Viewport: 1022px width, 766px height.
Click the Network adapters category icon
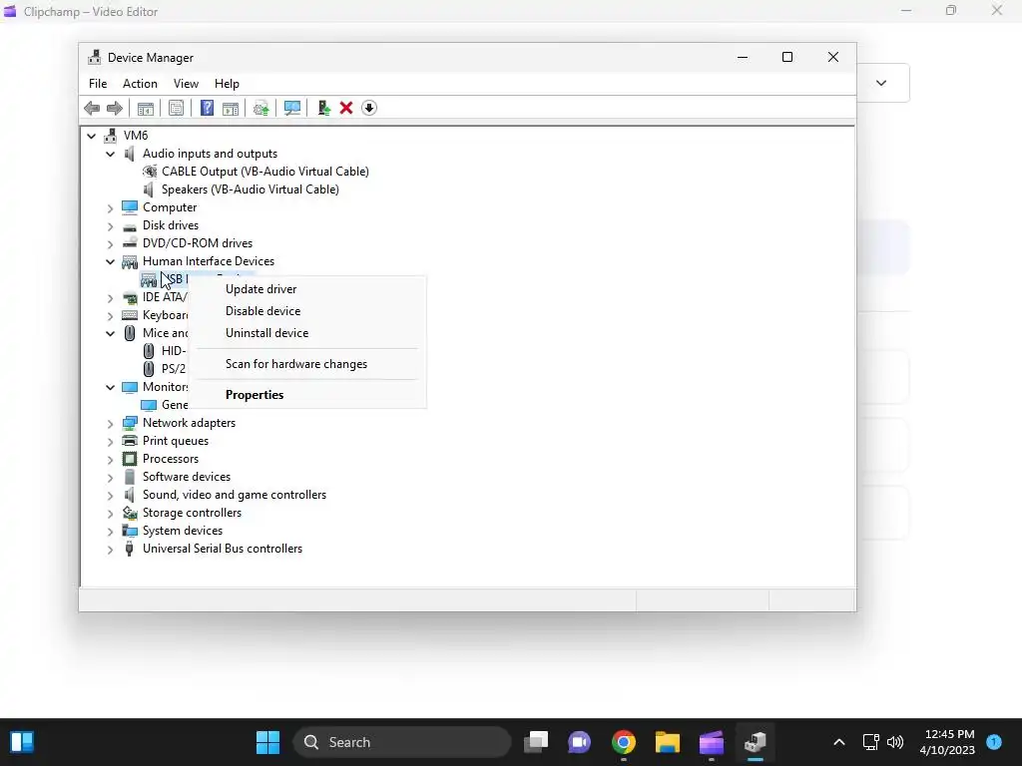click(130, 423)
